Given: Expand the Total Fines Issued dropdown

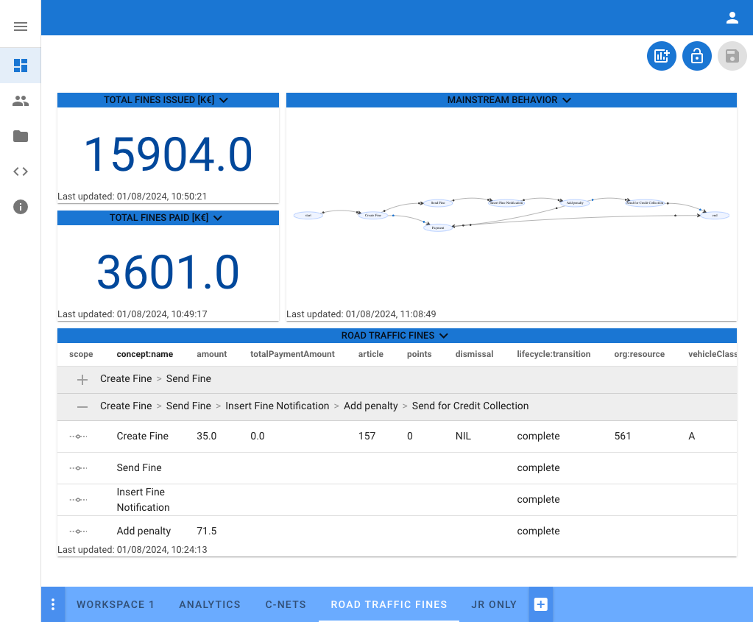Looking at the screenshot, I should 224,100.
